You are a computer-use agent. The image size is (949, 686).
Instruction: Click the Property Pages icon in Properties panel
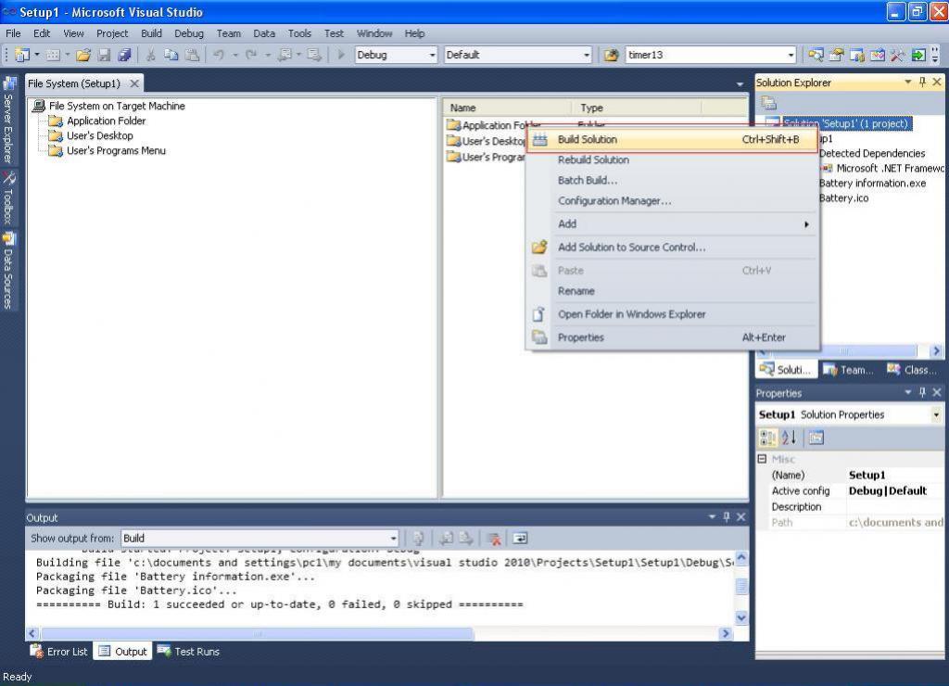click(816, 438)
